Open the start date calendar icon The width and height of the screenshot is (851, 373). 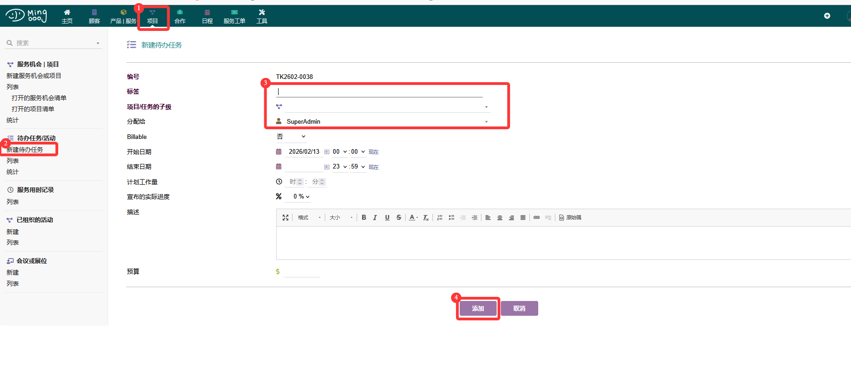(x=279, y=151)
